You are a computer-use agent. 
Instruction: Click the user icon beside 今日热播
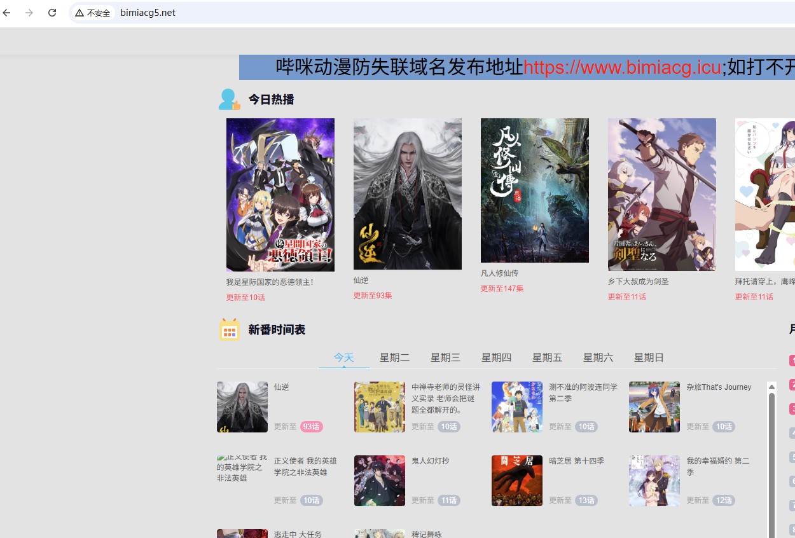(x=229, y=99)
